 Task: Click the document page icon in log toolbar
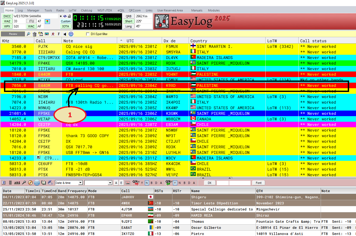click(4, 183)
